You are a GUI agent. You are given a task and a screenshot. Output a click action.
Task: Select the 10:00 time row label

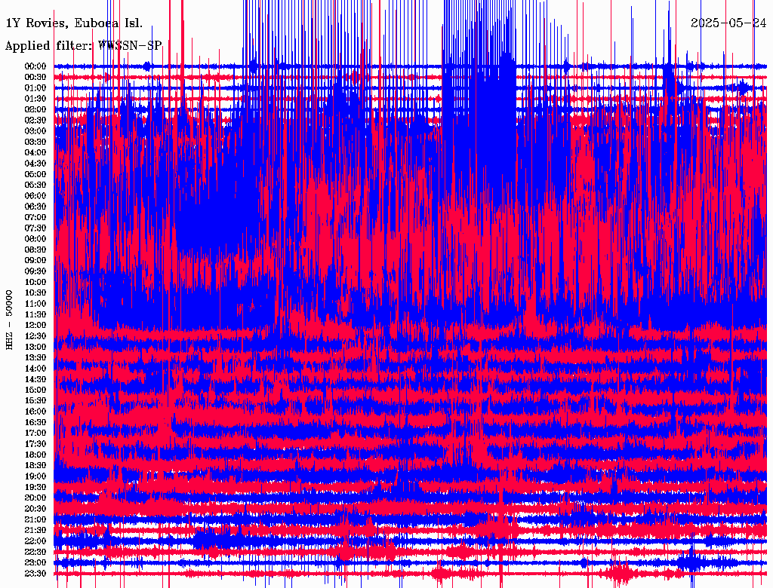pyautogui.click(x=35, y=282)
